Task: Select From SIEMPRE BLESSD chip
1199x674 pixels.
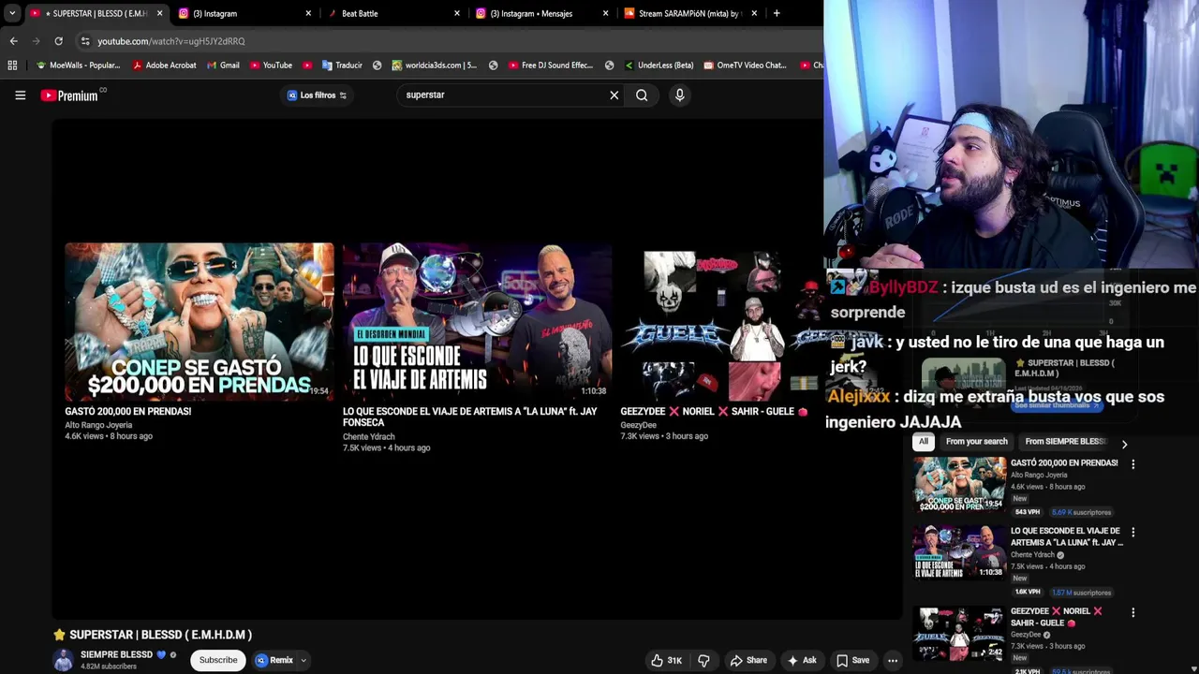Action: (x=1066, y=442)
